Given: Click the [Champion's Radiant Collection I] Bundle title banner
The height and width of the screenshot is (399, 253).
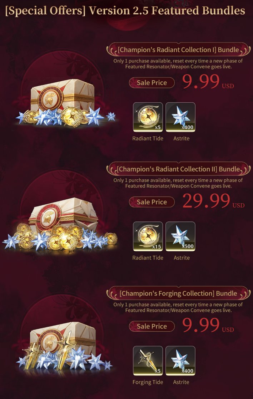Looking at the screenshot, I should click(178, 50).
